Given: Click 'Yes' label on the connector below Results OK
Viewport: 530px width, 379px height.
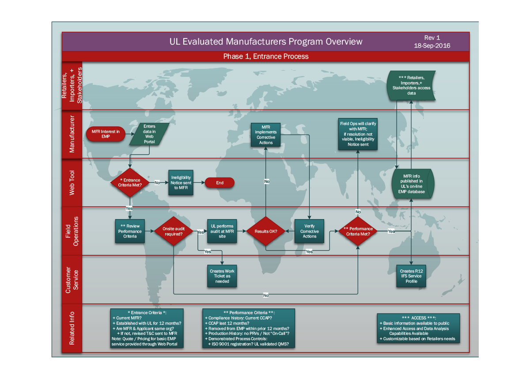Looking at the screenshot, I should pos(309,251).
